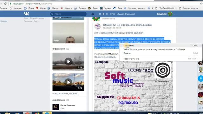Viewport: 203px width, 114px height.
Task: Select the vk.com address bar URL
Action: (x=39, y=3)
